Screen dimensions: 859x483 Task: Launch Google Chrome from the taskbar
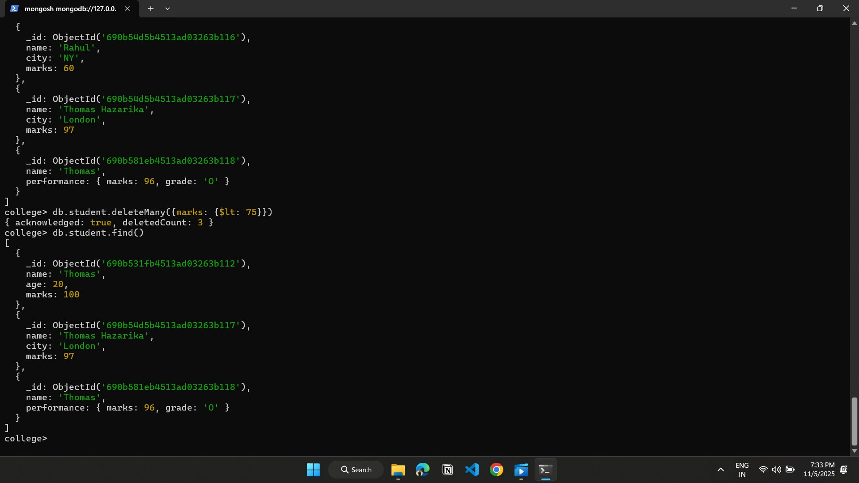(496, 470)
